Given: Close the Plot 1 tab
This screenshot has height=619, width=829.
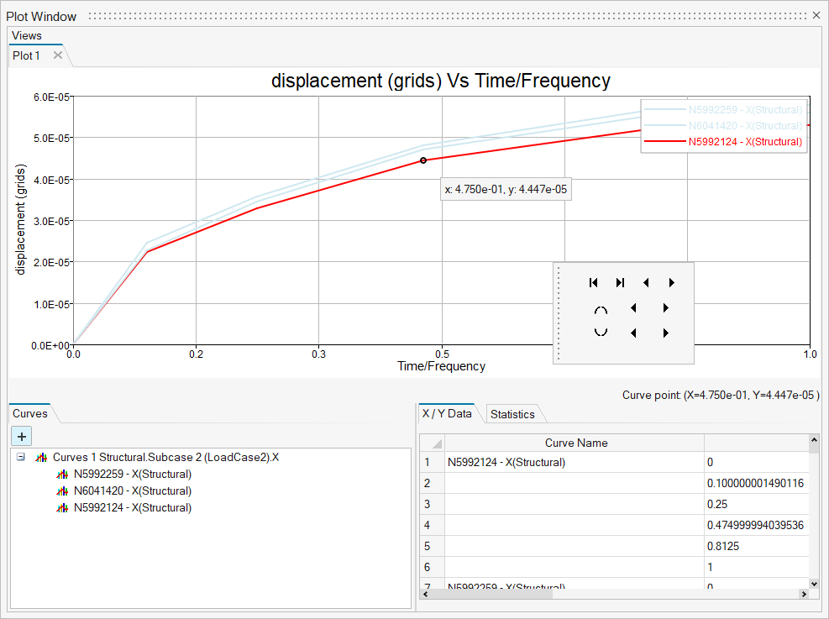Looking at the screenshot, I should pyautogui.click(x=58, y=55).
